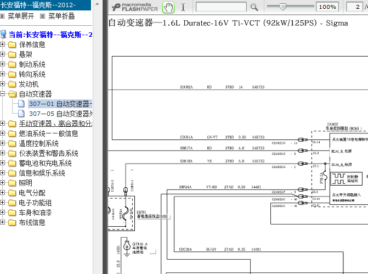Click the zoom slider handle

pos(283,7)
